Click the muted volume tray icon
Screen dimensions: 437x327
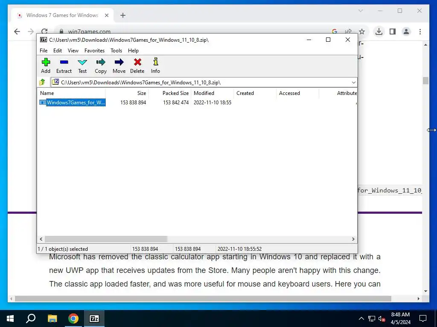382,318
